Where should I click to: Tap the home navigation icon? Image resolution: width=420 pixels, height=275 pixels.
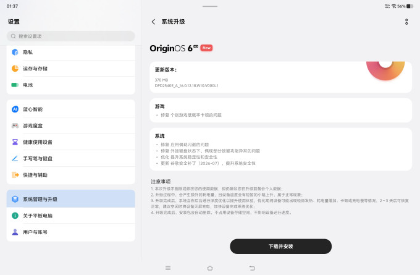click(210, 268)
